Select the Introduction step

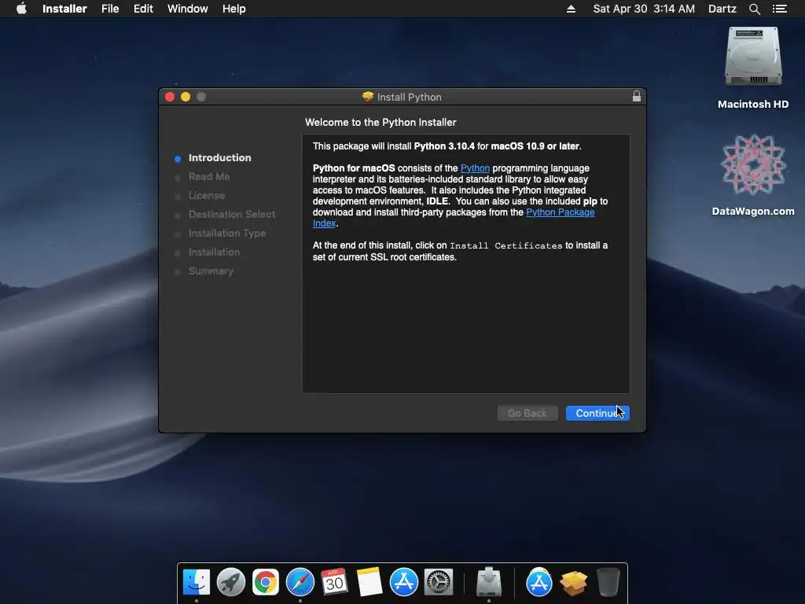click(220, 157)
